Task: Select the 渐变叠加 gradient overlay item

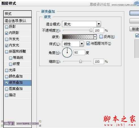Action: coord(18,83)
